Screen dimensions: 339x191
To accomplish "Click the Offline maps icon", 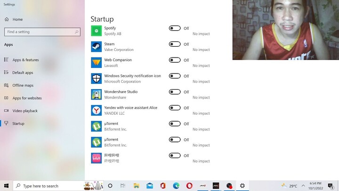I will (x=6, y=85).
